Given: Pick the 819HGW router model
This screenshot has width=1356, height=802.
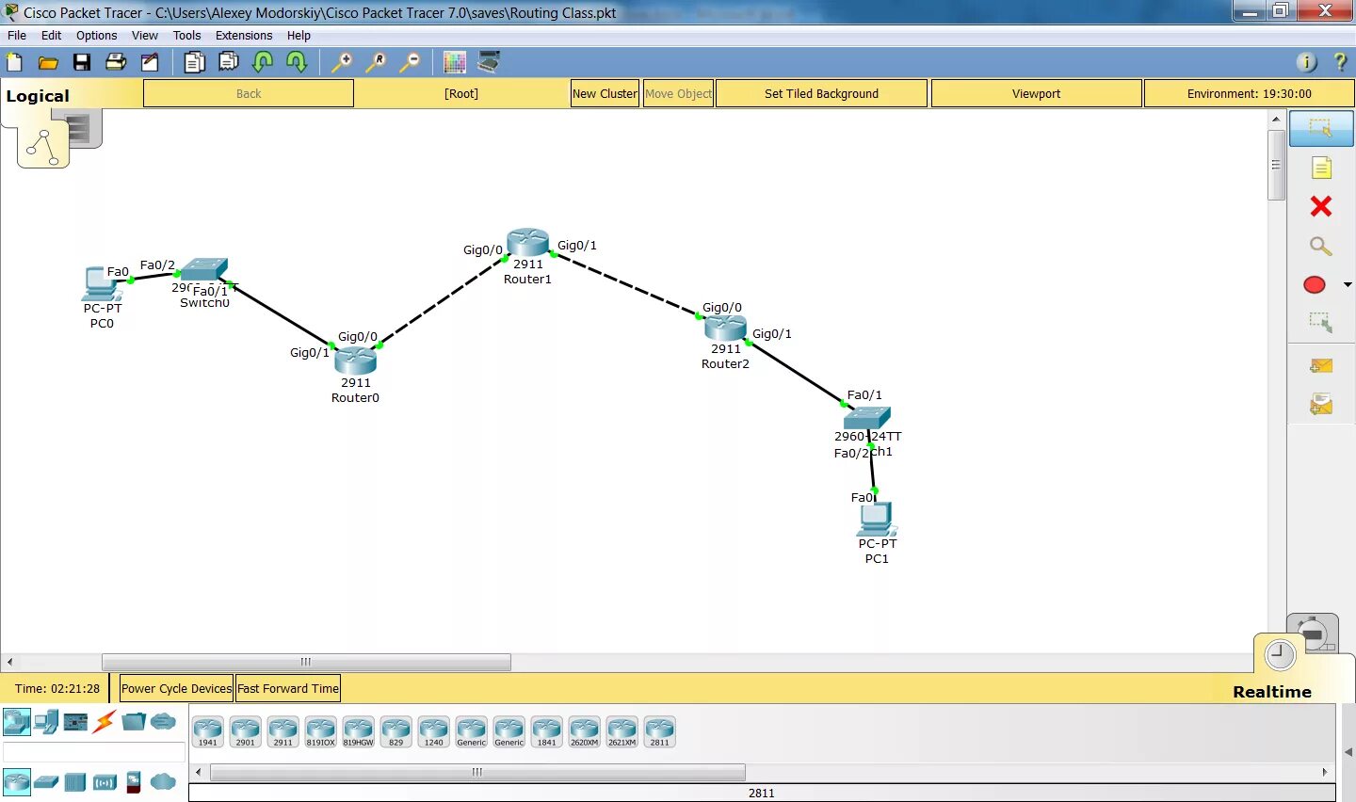Looking at the screenshot, I should pyautogui.click(x=358, y=731).
